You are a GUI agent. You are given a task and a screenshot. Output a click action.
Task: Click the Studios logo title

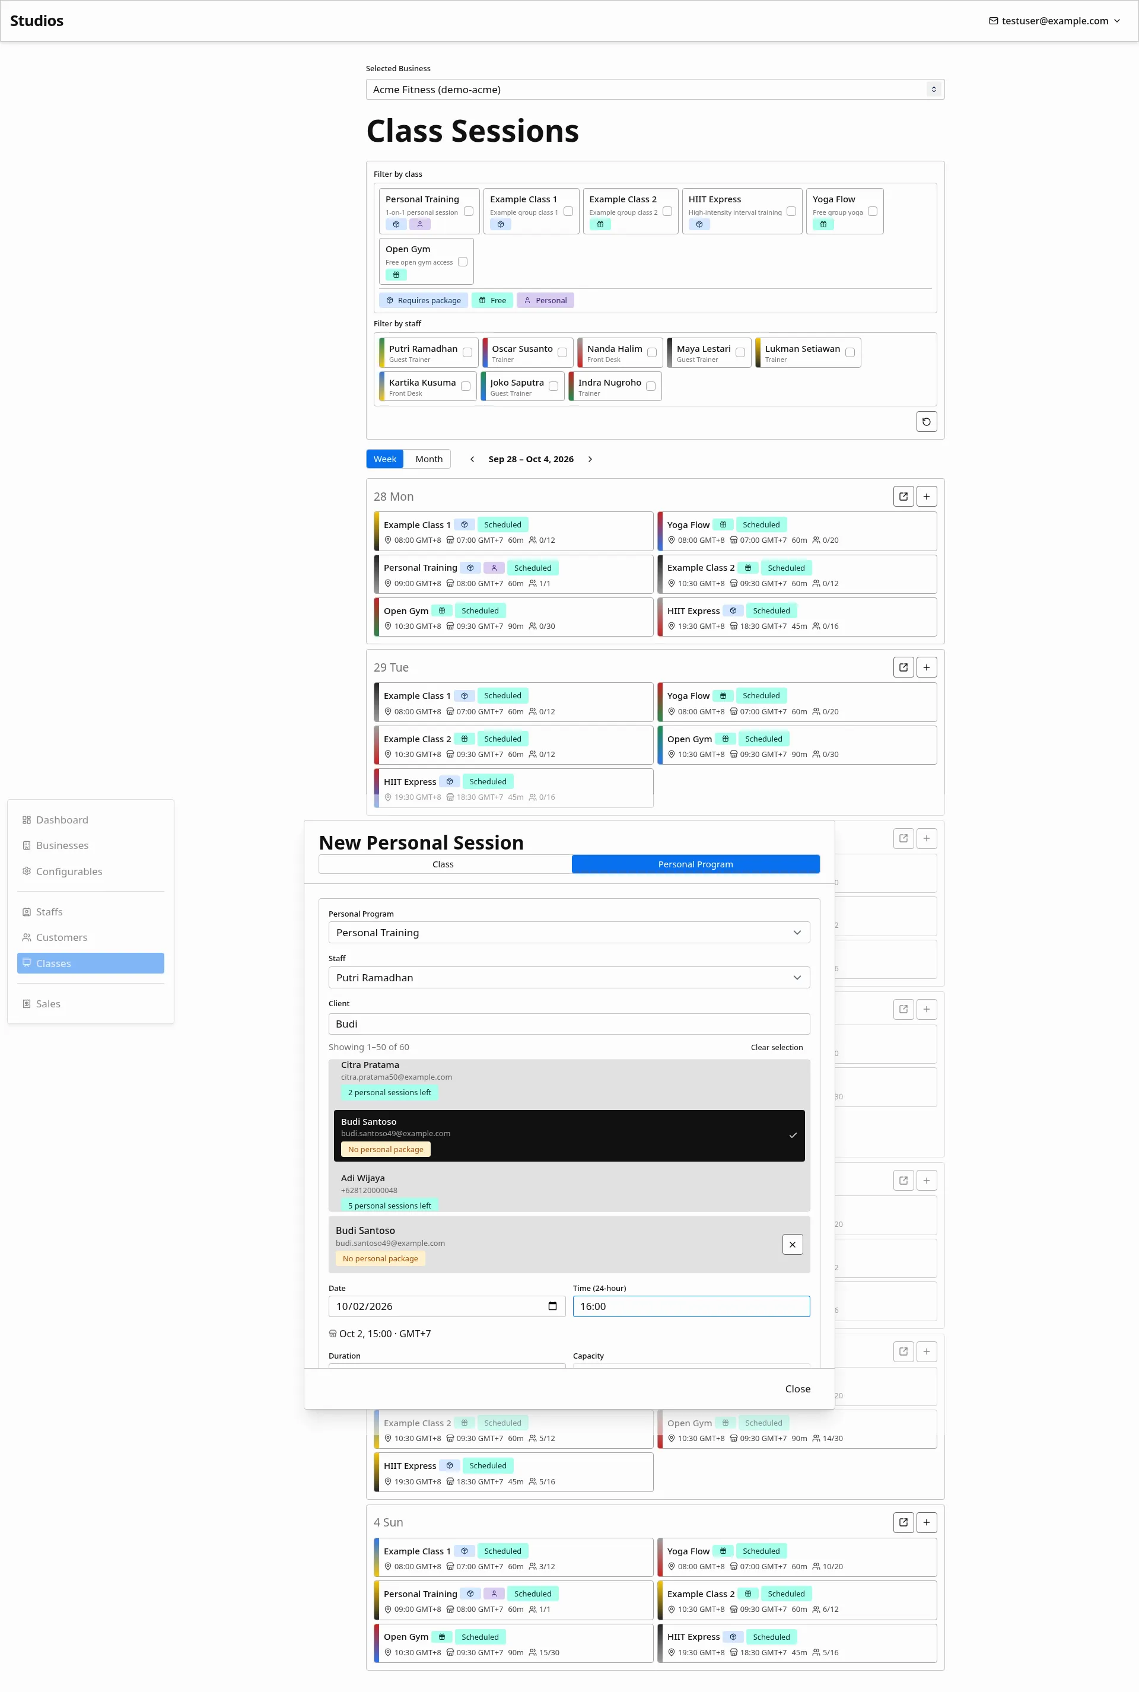click(x=37, y=20)
